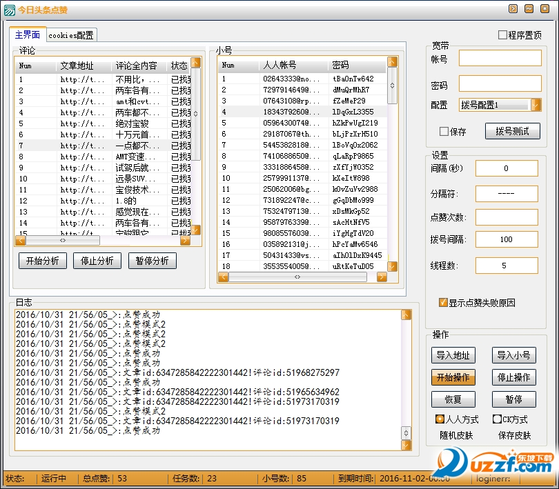Click accounts list horizontal scrollbar thumb
559x489 pixels.
click(297, 277)
